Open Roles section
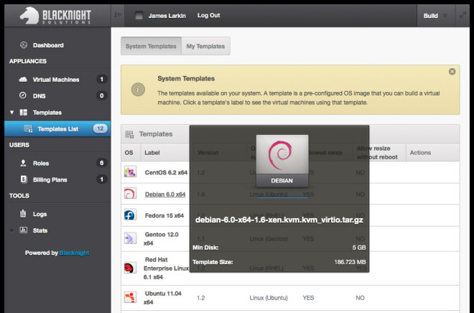The image size is (474, 313). pyautogui.click(x=41, y=164)
